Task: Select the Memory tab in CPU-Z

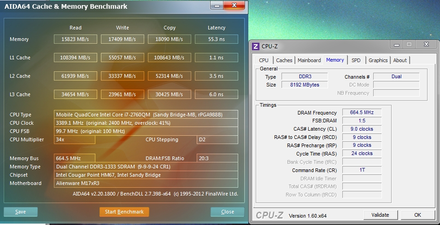Action: [x=335, y=60]
